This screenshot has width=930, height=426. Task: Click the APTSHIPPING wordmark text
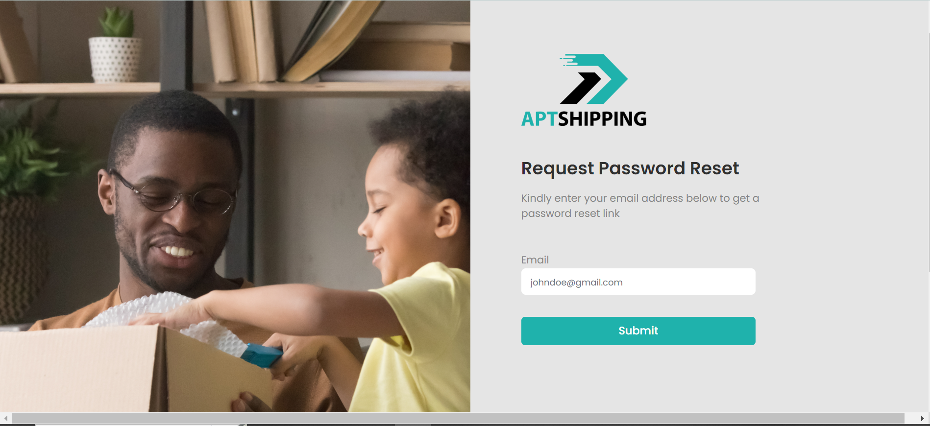click(x=584, y=119)
